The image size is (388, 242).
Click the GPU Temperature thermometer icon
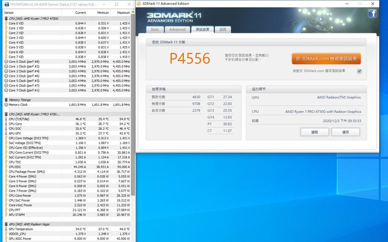pos(6,229)
